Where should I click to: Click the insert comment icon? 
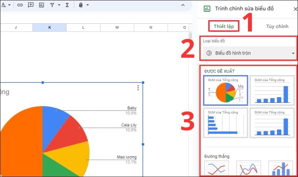click(31, 5)
